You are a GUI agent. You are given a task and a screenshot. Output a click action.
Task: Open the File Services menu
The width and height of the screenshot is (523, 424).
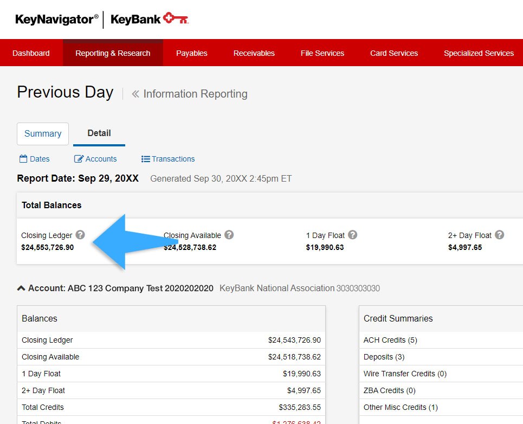point(322,53)
